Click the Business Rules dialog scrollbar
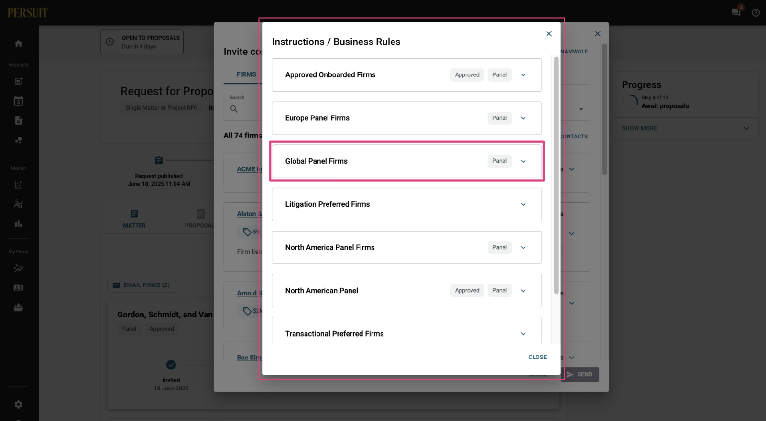 tap(556, 176)
